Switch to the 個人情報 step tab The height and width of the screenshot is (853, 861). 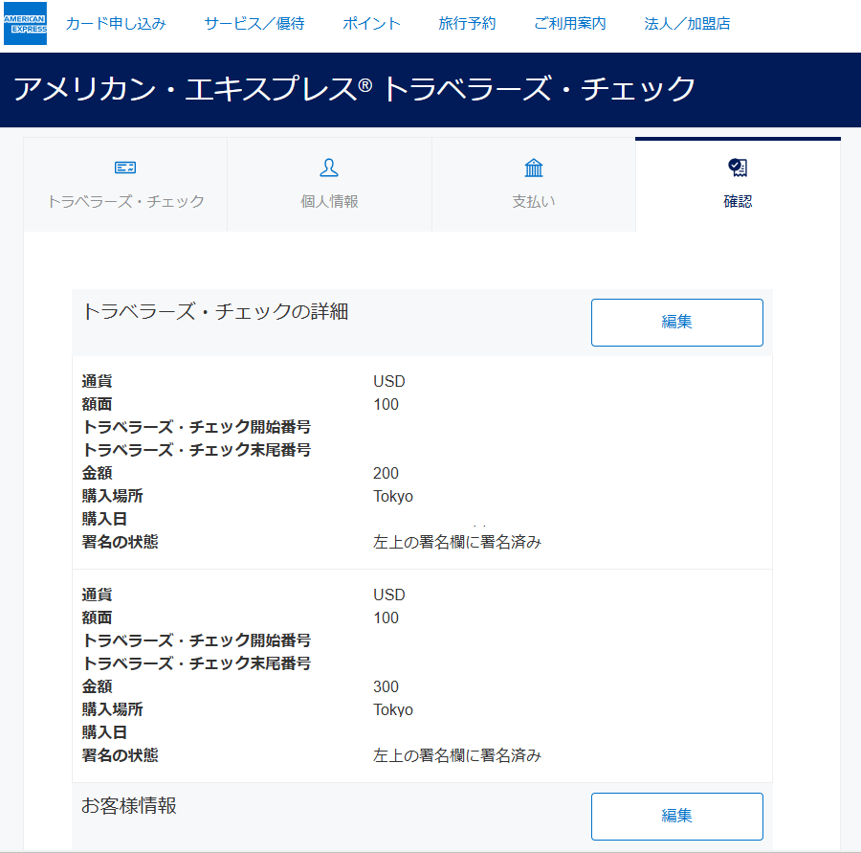(x=329, y=185)
